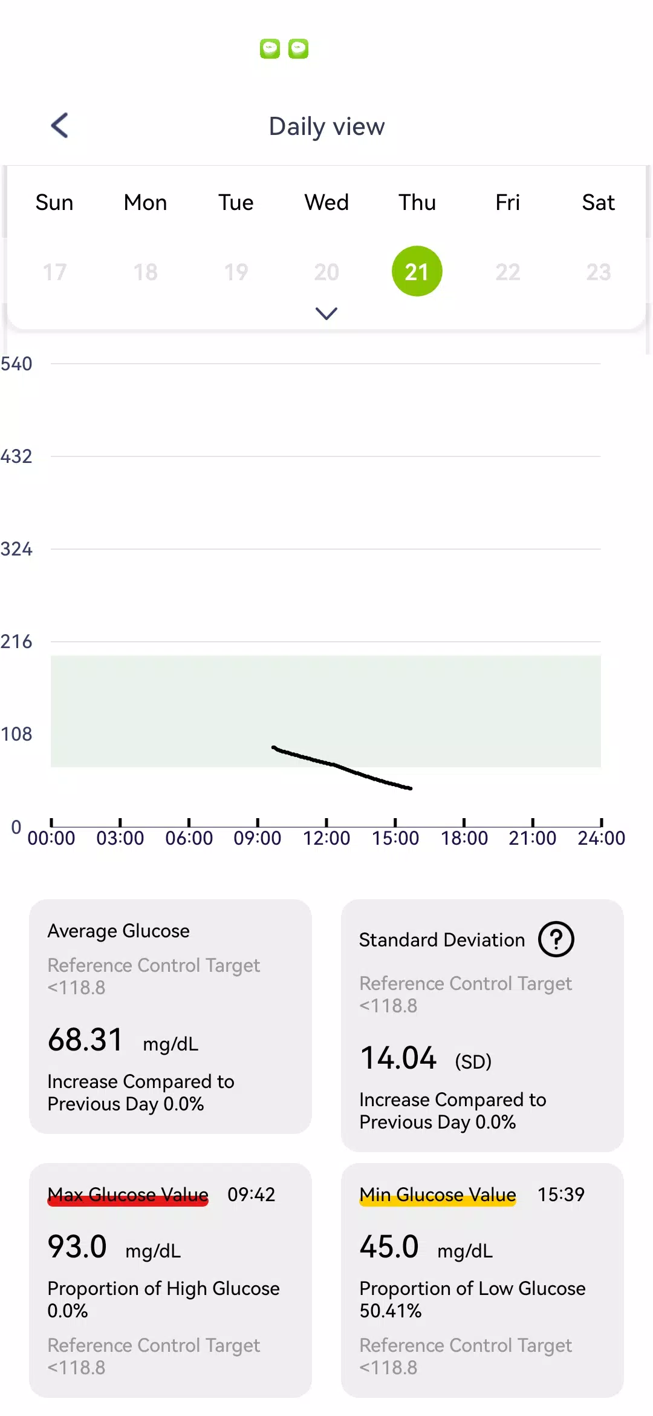This screenshot has width=653, height=1416.
Task: Tap the second green notification icon
Action: [298, 48]
